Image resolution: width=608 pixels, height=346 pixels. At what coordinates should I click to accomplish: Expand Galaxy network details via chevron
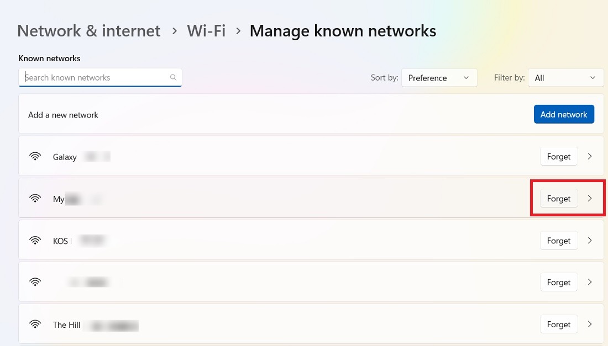[x=590, y=156]
